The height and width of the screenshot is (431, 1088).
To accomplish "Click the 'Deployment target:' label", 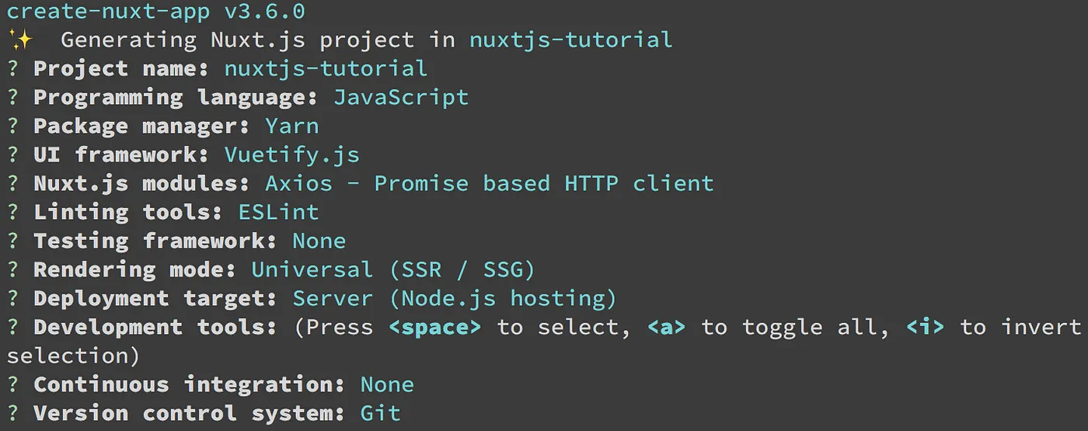I will coord(155,298).
